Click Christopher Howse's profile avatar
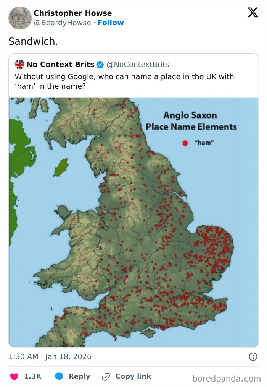Screen dimensions: 267x387 click(19, 18)
